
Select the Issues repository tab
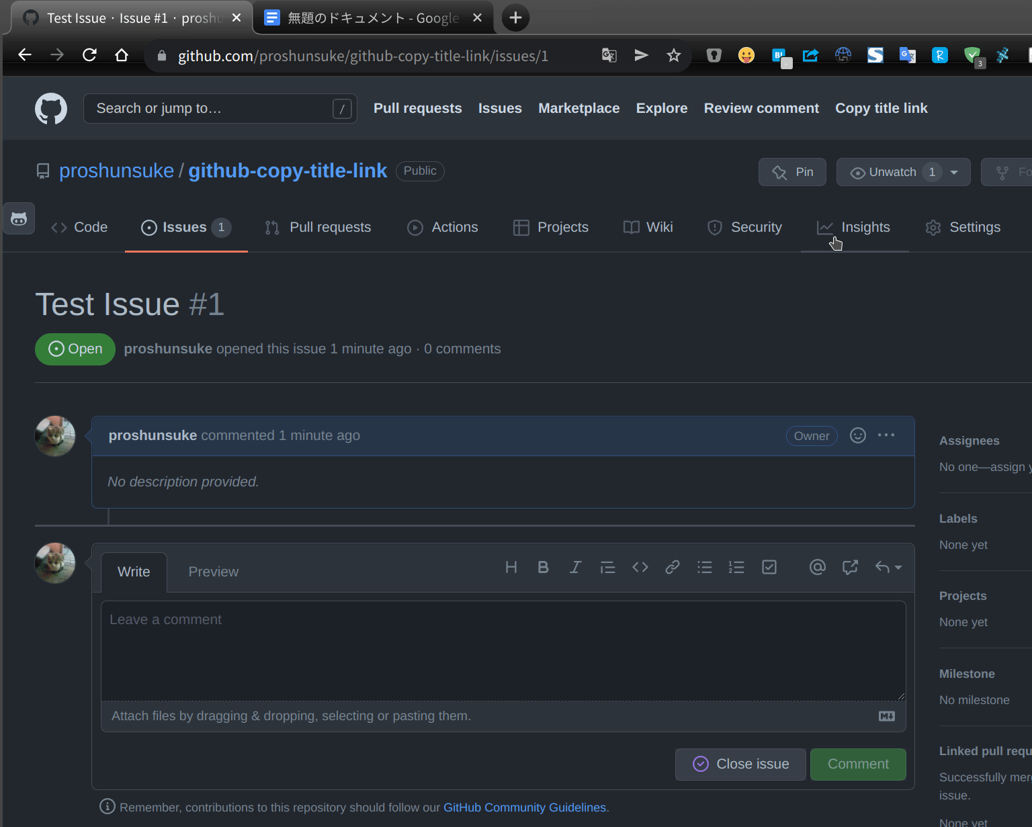click(186, 227)
